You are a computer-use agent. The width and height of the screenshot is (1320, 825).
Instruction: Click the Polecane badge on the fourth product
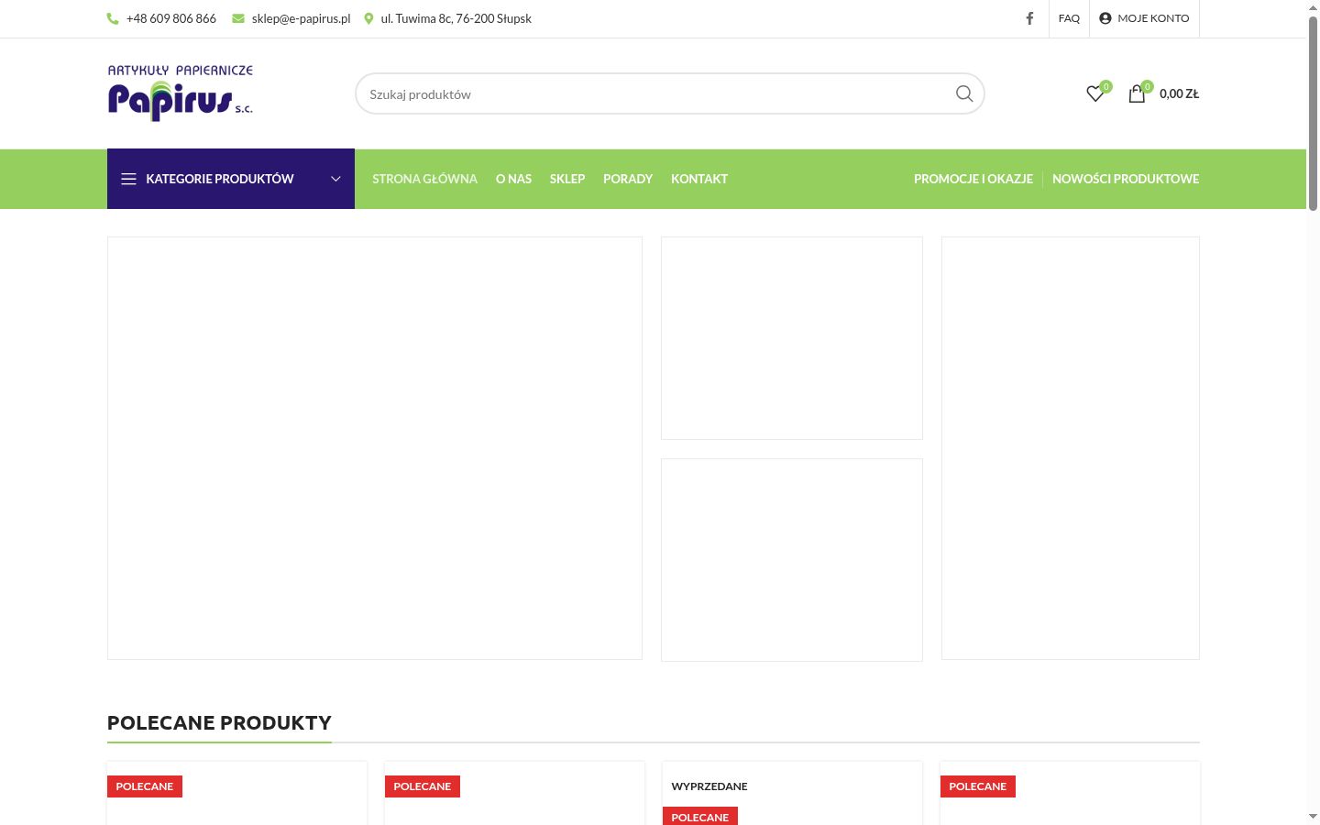coord(978,786)
